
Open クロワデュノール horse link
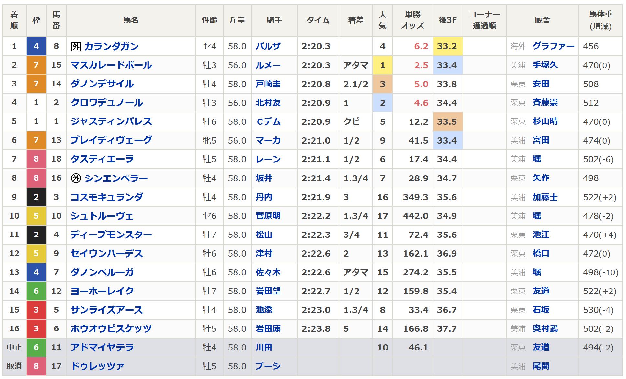pyautogui.click(x=106, y=103)
